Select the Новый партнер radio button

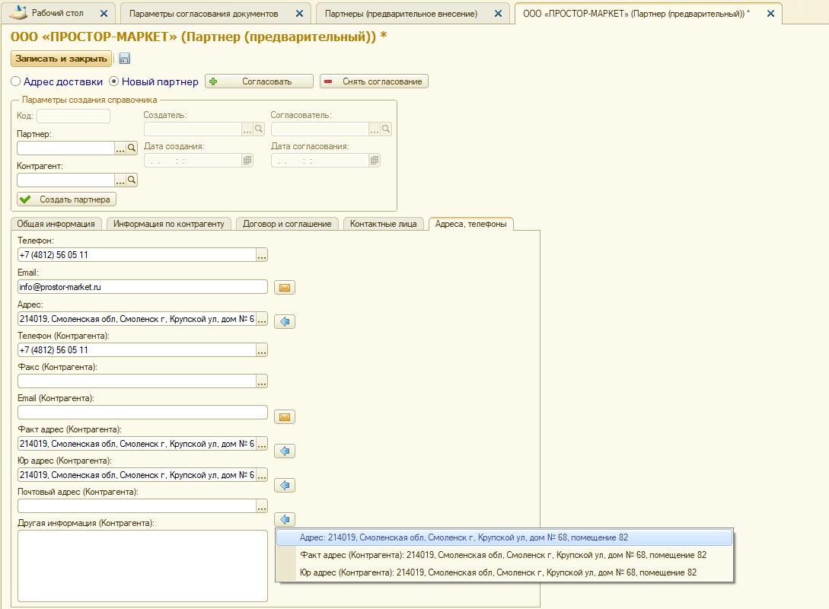pos(115,81)
